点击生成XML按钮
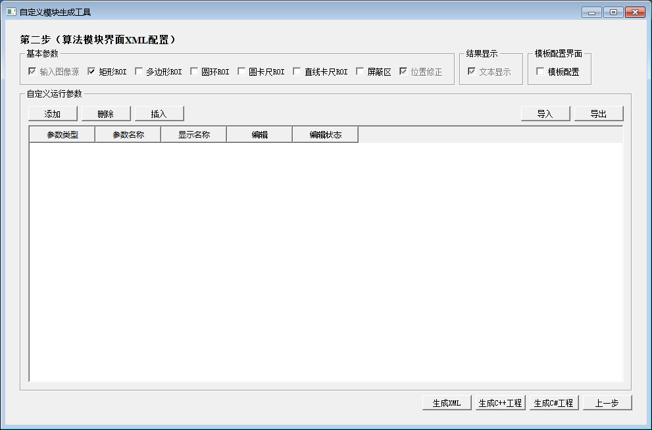652x430 pixels. coord(446,402)
